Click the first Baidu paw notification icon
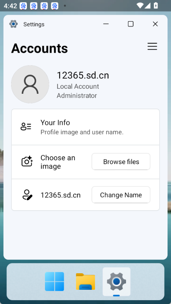 click(x=23, y=6)
